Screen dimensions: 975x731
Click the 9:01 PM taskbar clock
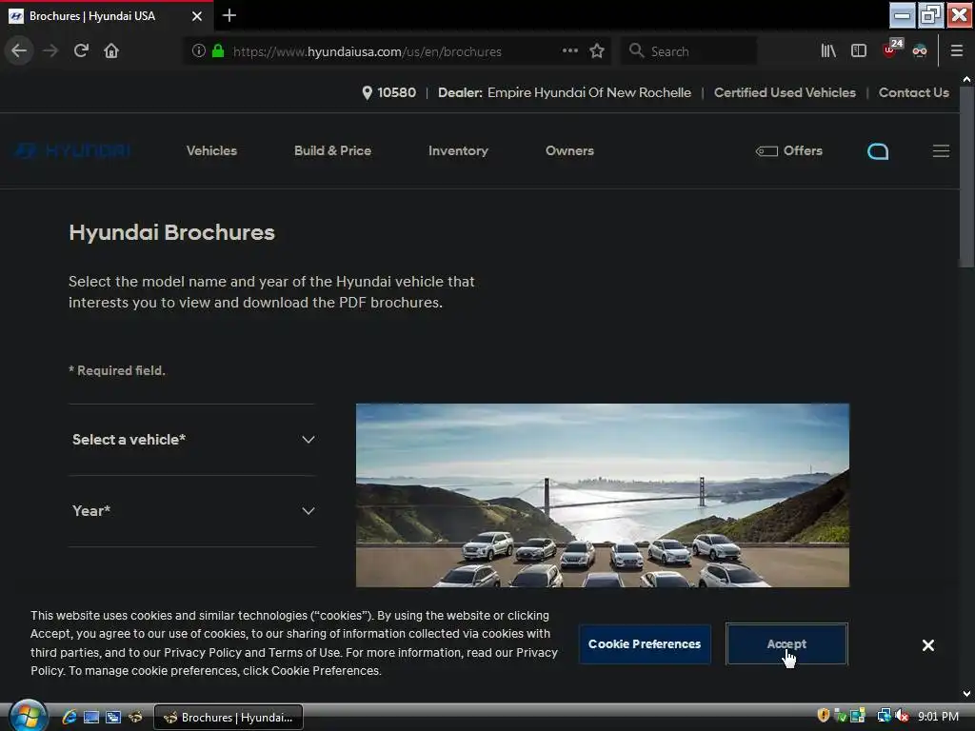coord(938,716)
